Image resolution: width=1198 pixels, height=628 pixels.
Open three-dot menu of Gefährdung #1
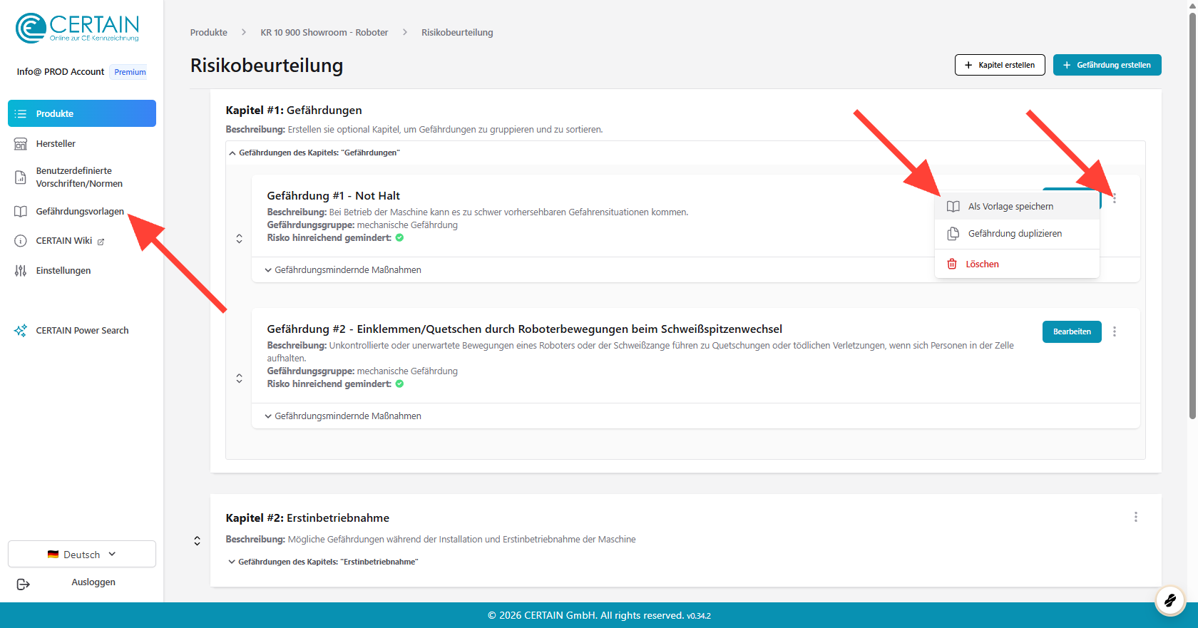pos(1115,198)
